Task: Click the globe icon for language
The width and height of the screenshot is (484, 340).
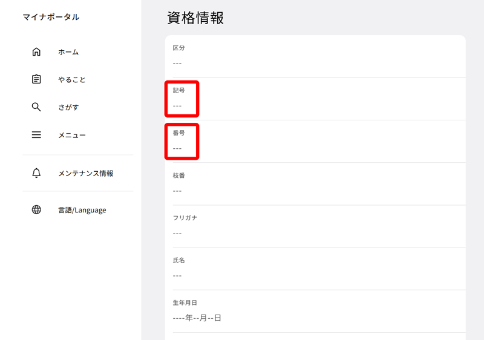Action: pyautogui.click(x=36, y=210)
